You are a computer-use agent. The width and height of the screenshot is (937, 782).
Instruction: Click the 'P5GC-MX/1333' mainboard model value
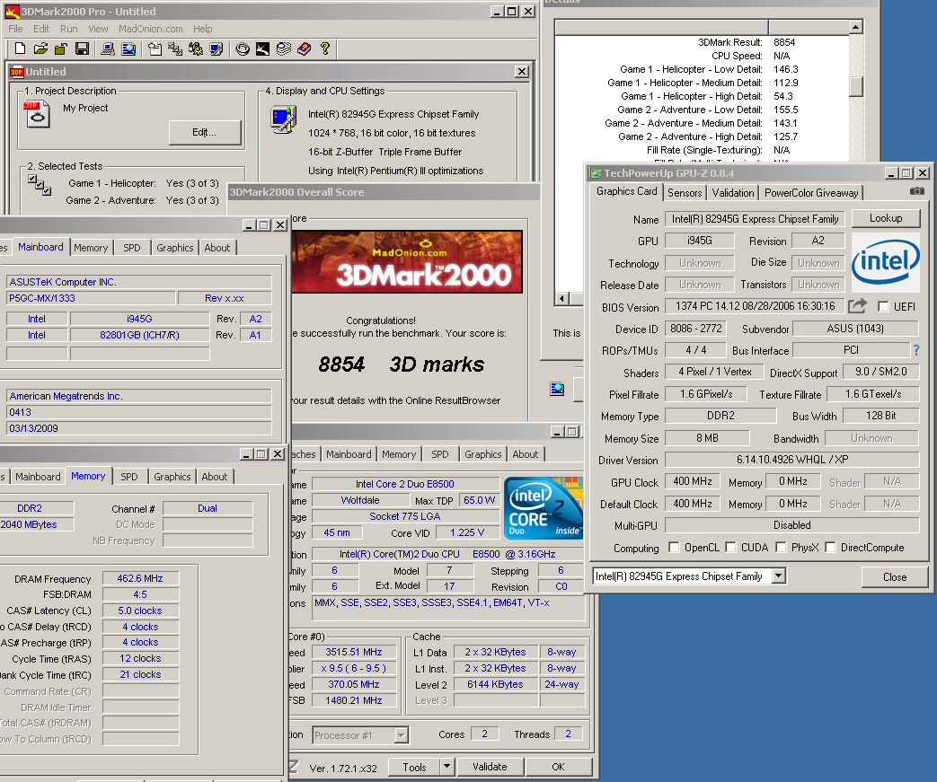coord(91,298)
